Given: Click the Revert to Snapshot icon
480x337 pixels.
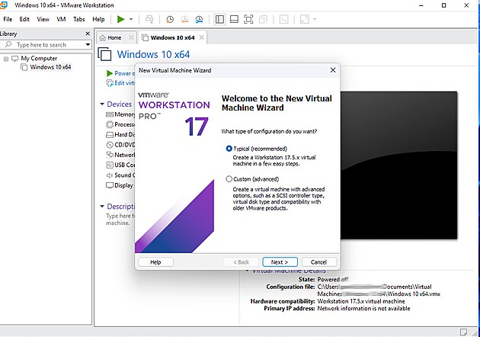Looking at the screenshot, I should point(184,18).
